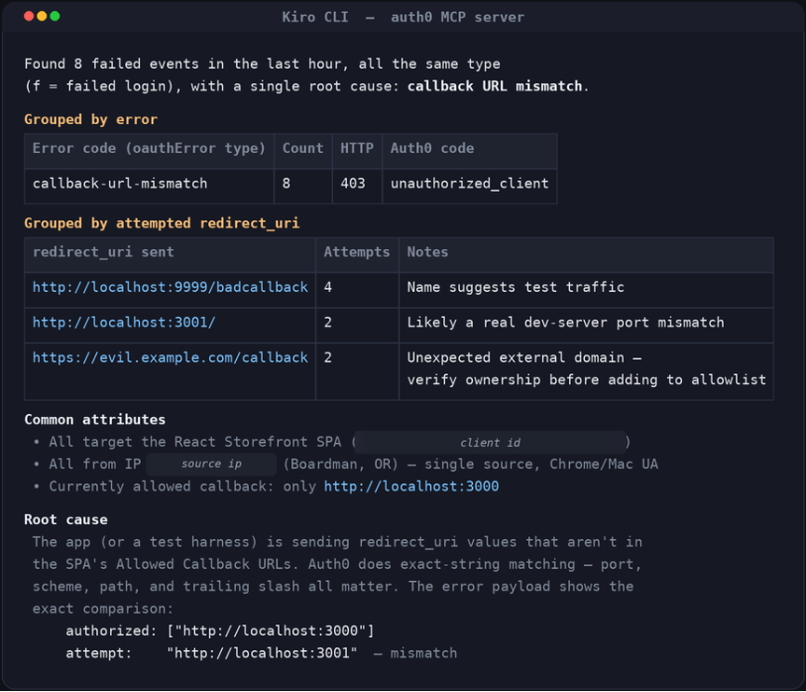
Task: Click the '— mismatch' annotation
Action: coord(415,654)
